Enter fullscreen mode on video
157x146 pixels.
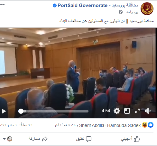(x=137, y=111)
